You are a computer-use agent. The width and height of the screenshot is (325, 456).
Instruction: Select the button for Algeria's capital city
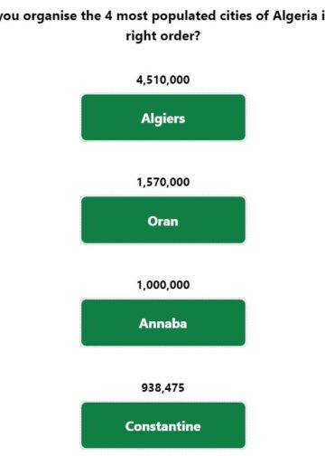point(163,118)
